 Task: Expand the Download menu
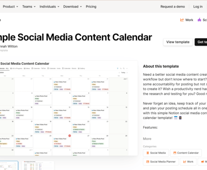[73, 6]
